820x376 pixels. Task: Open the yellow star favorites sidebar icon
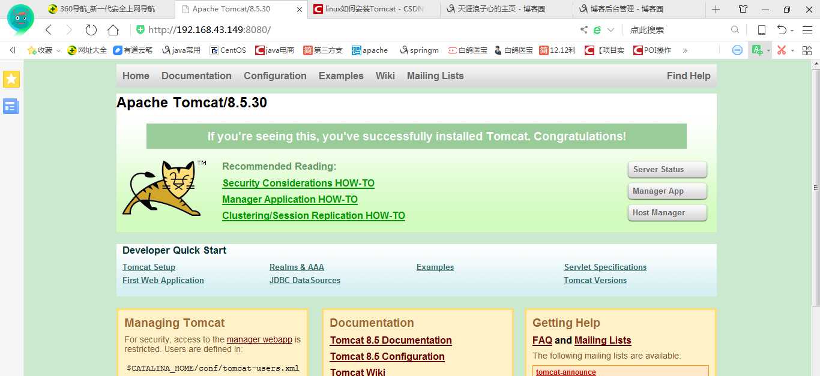tap(11, 79)
